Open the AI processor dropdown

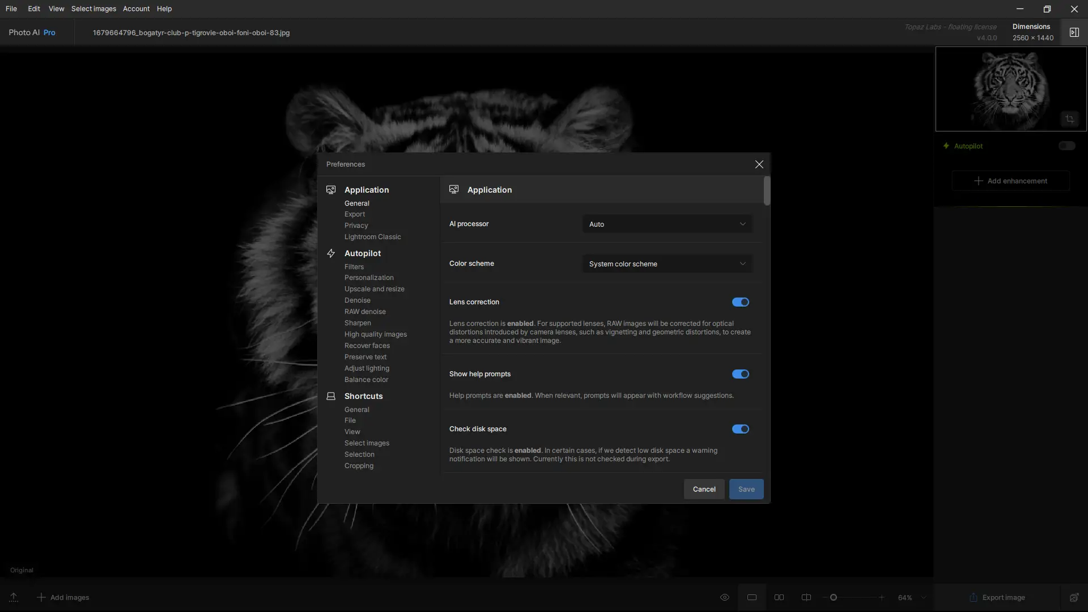667,224
